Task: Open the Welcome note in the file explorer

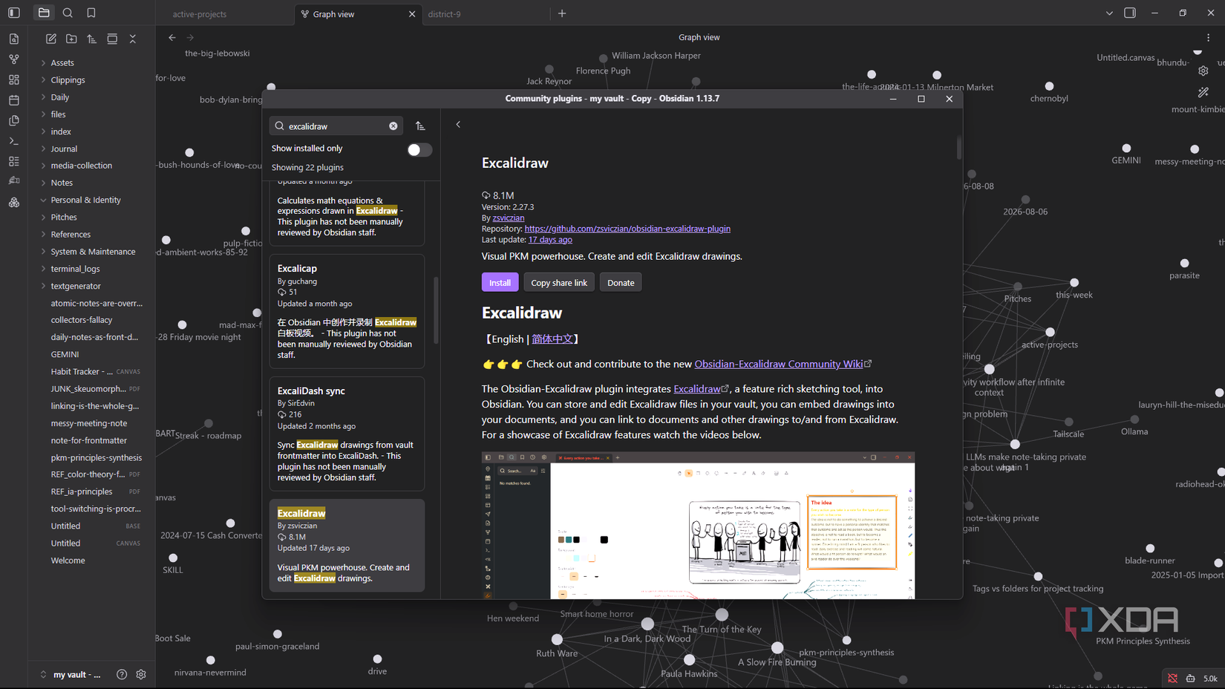Action: click(68, 561)
